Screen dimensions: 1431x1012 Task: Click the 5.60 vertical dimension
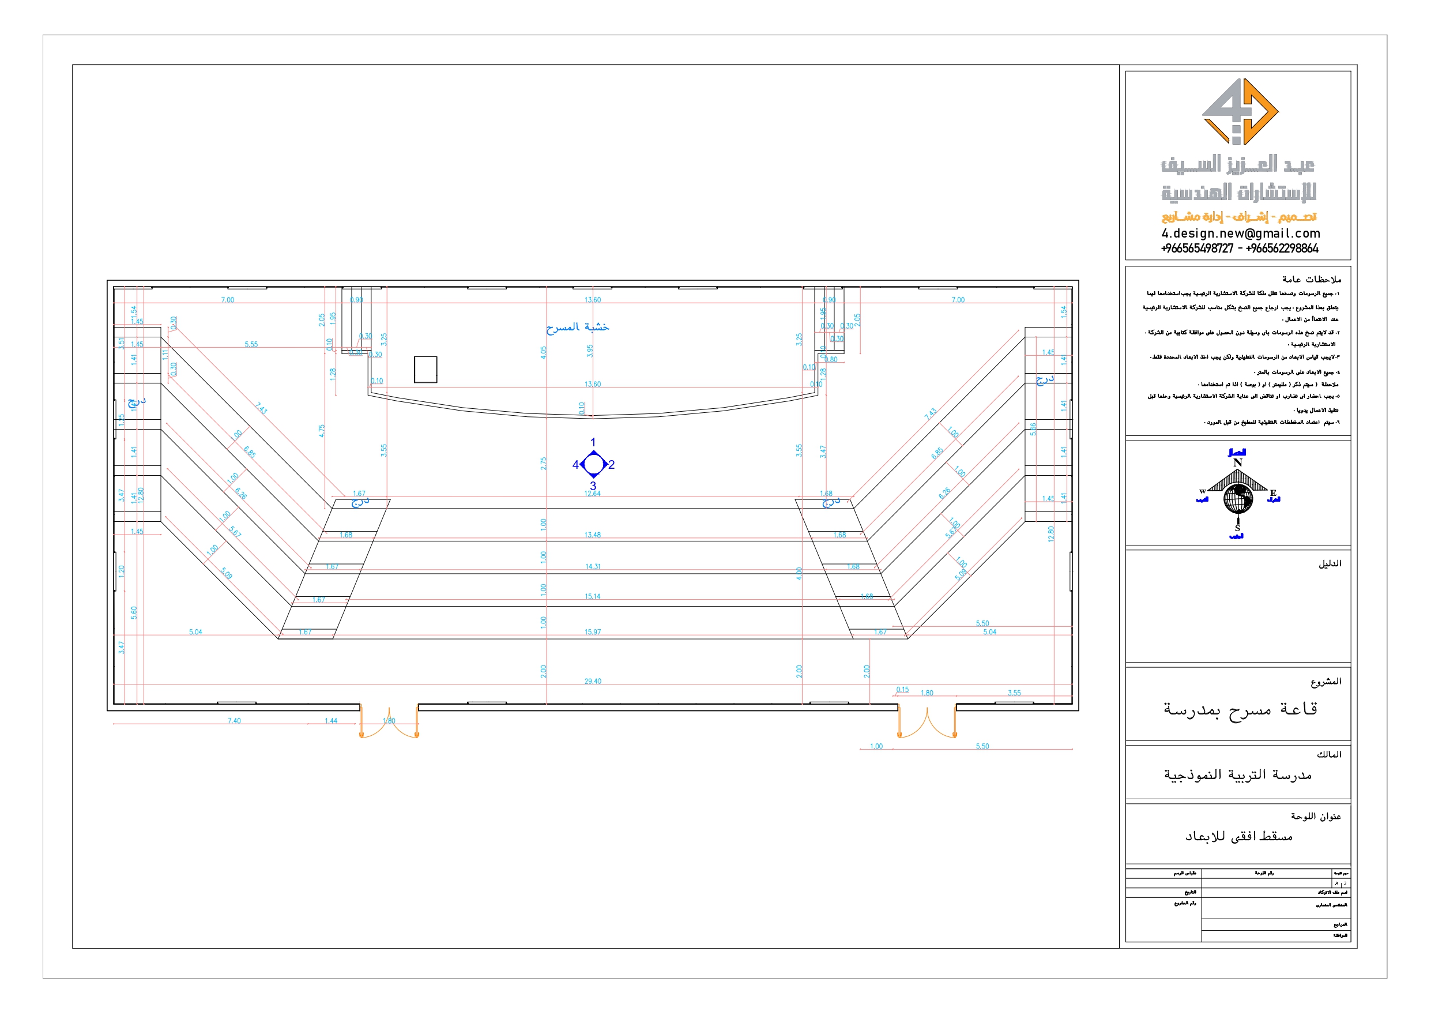pyautogui.click(x=133, y=613)
